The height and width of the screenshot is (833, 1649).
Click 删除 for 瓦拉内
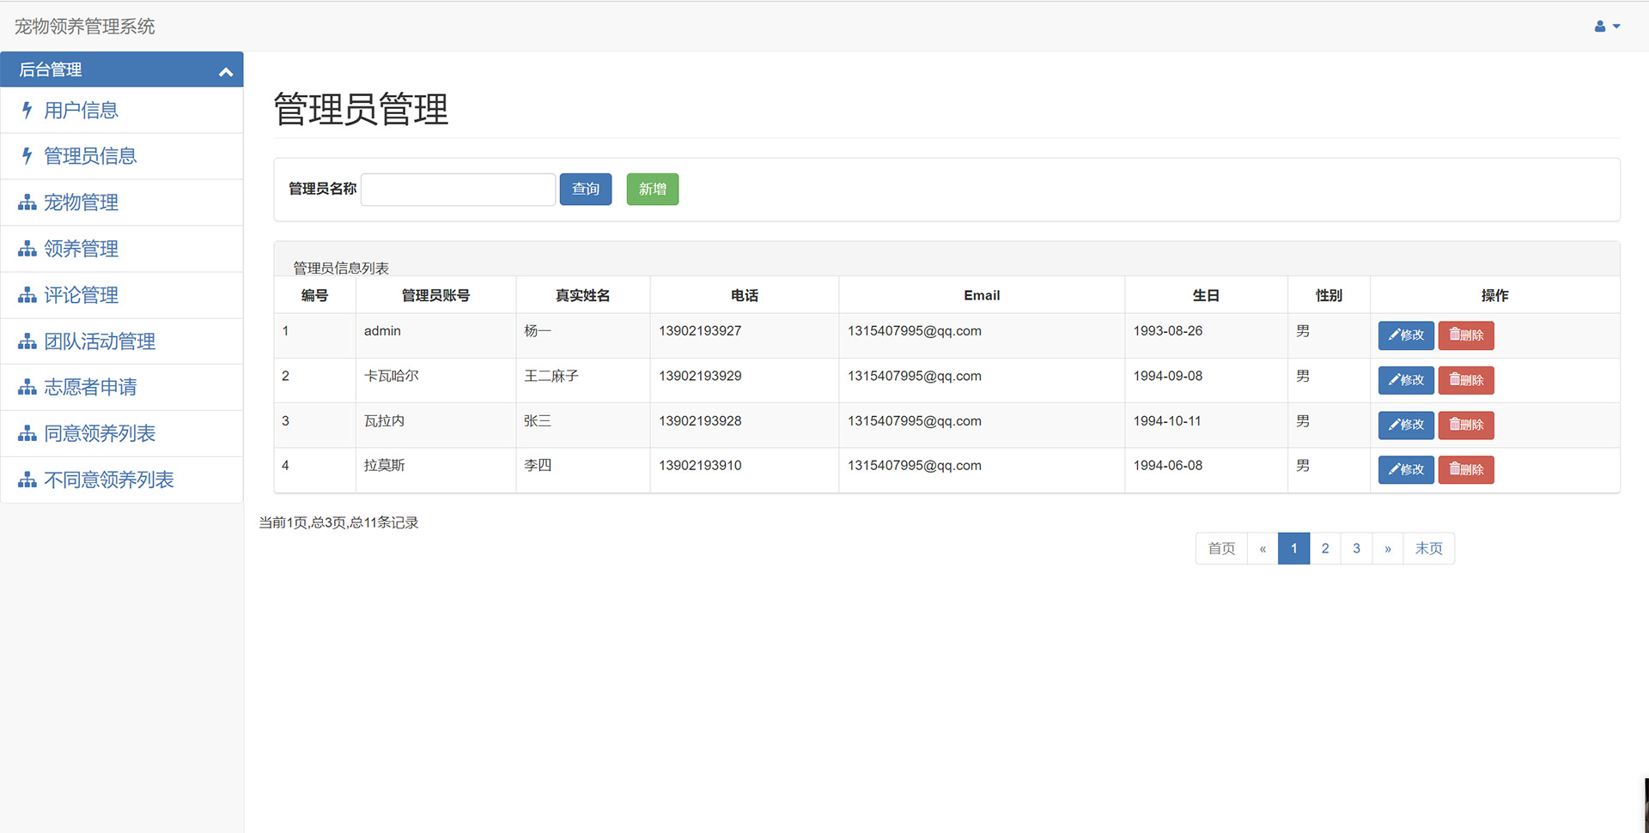pos(1466,425)
